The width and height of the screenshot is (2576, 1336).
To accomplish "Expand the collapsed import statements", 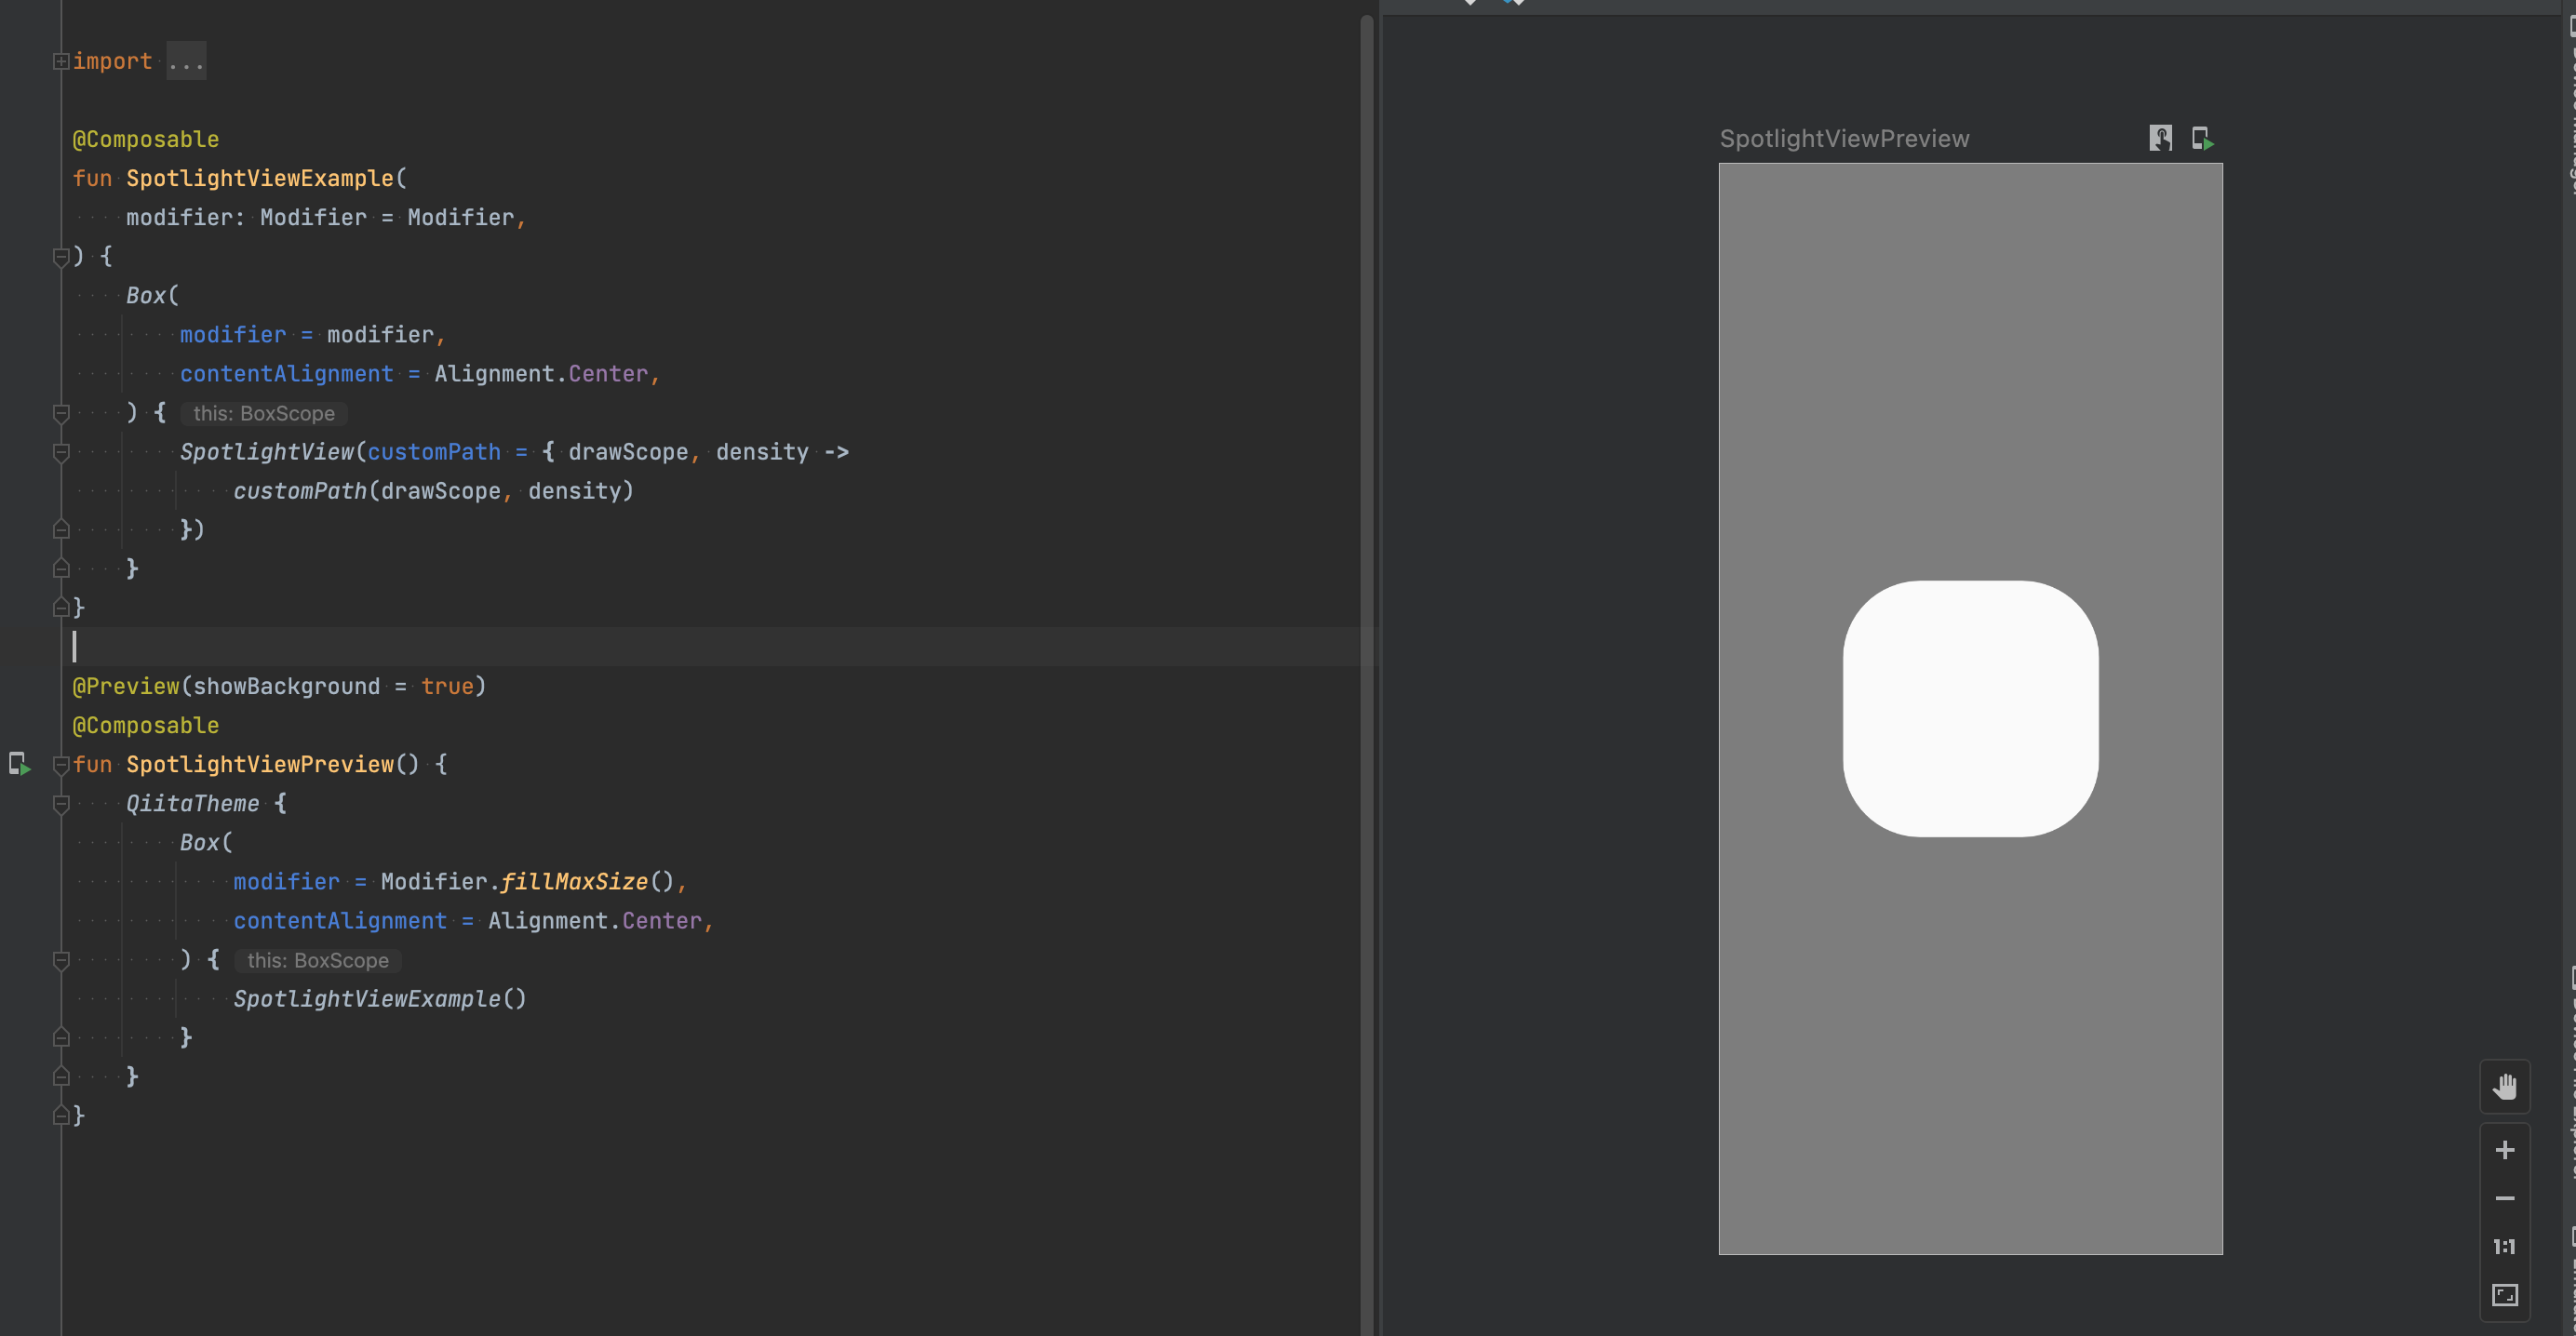I will (61, 61).
